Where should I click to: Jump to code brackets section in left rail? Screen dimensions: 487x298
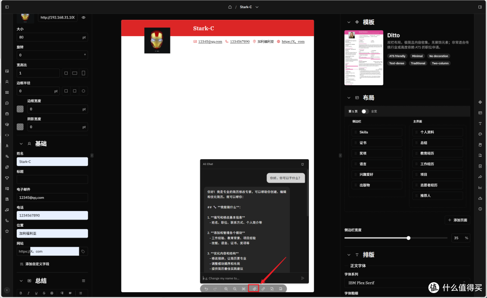(x=7, y=135)
